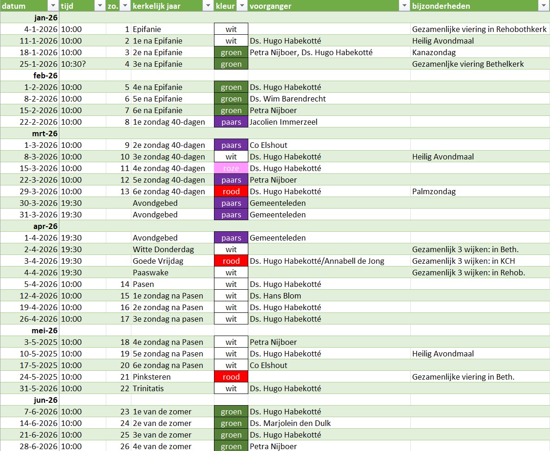Select the 10:30? time cell

pos(82,64)
